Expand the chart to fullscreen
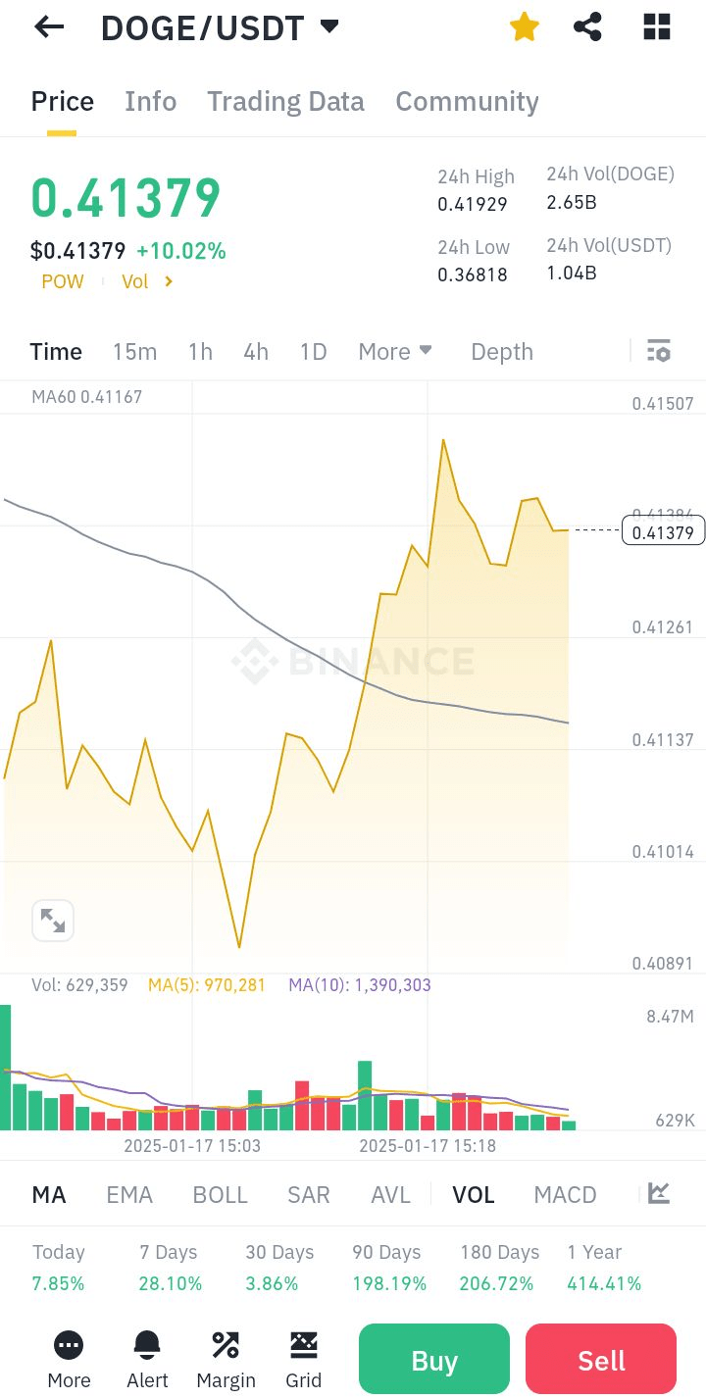This screenshot has width=706, height=1399. 53,921
